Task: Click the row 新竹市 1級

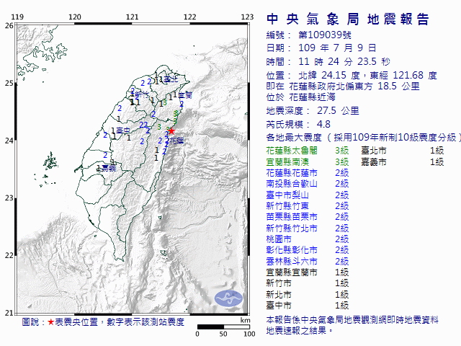Action: pos(308,283)
